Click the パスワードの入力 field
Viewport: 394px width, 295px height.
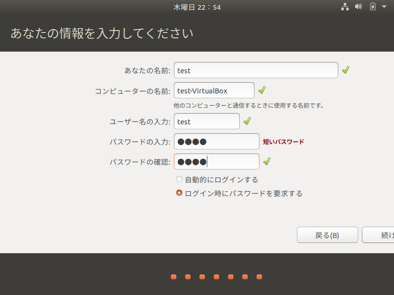coord(216,142)
